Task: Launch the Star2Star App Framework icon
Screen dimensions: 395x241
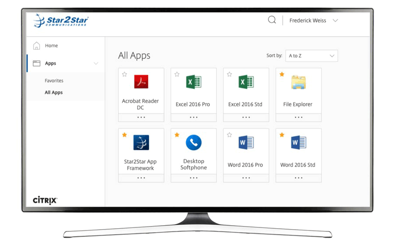Action: (x=141, y=142)
